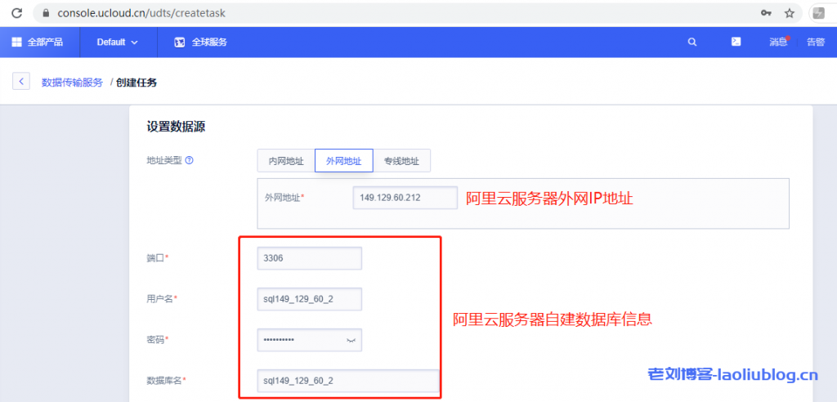Select the 外网地址 address type
The width and height of the screenshot is (837, 402).
pos(343,161)
